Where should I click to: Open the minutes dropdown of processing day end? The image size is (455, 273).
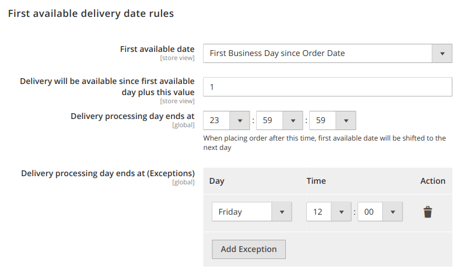click(x=279, y=121)
